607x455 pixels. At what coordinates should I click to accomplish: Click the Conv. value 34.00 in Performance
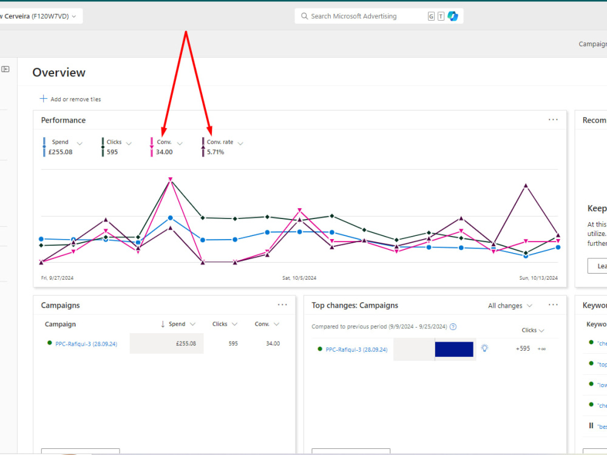point(164,152)
